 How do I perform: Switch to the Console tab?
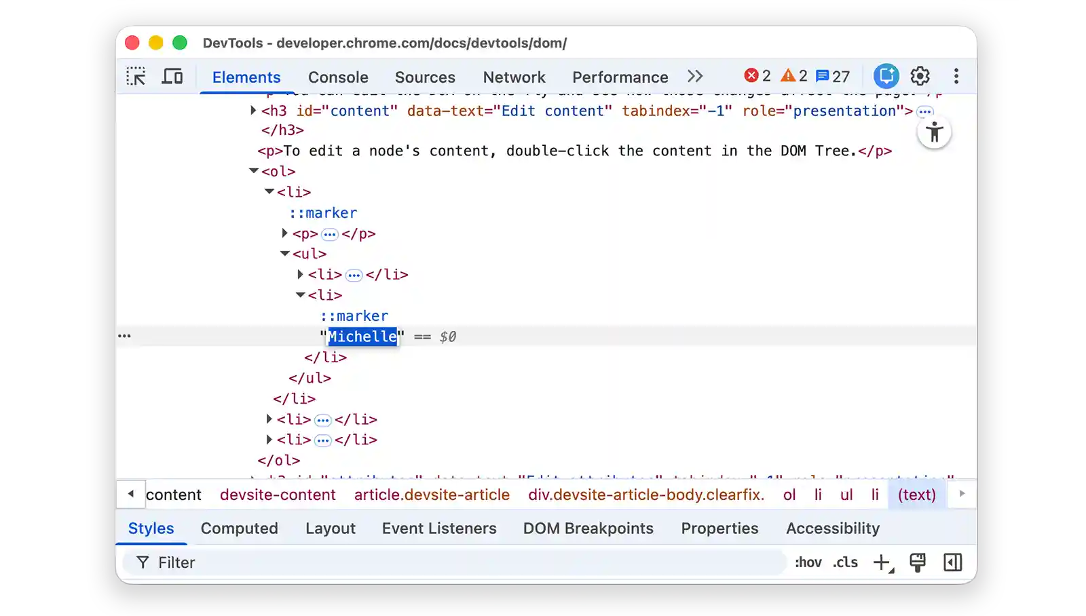[x=338, y=77]
